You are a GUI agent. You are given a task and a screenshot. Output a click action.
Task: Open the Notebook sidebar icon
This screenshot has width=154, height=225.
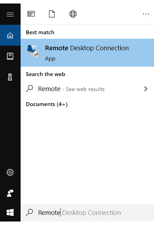tap(10, 56)
